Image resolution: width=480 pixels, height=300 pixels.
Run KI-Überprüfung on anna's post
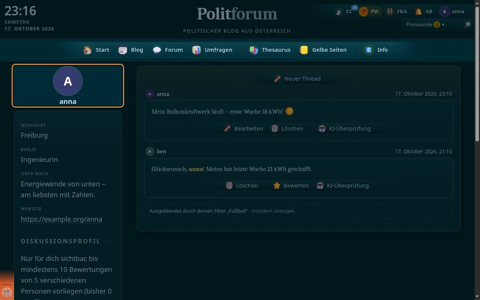pyautogui.click(x=344, y=129)
